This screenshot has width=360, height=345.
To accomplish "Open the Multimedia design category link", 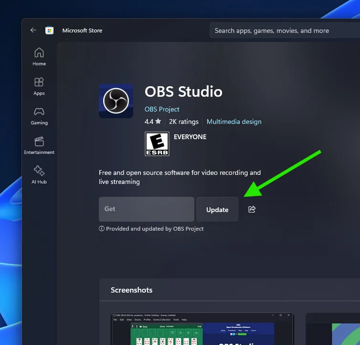I will 234,122.
